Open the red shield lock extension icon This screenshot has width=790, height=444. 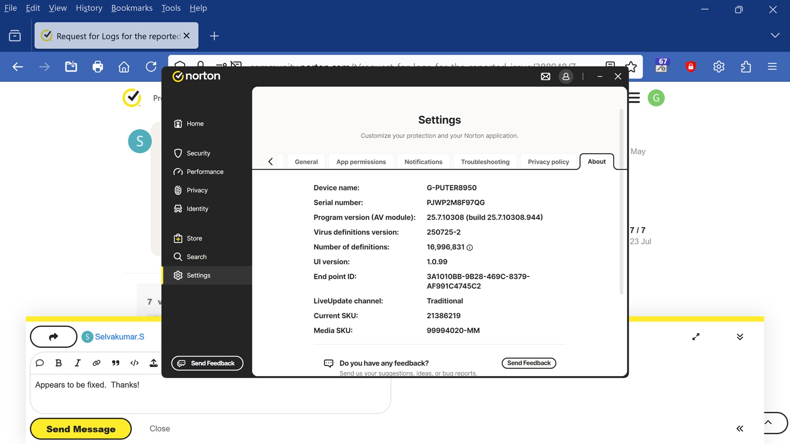click(690, 67)
